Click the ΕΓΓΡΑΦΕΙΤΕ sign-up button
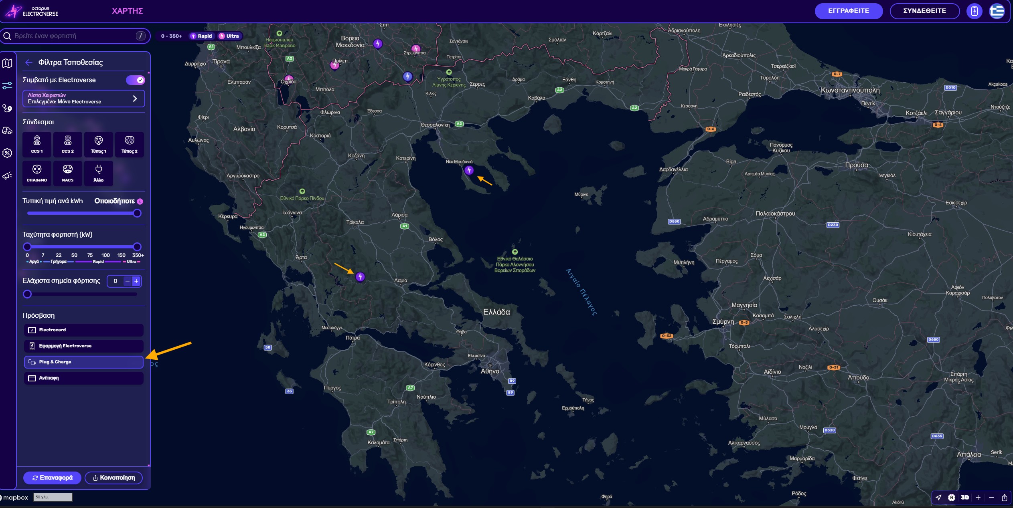Image resolution: width=1013 pixels, height=508 pixels. click(x=849, y=11)
